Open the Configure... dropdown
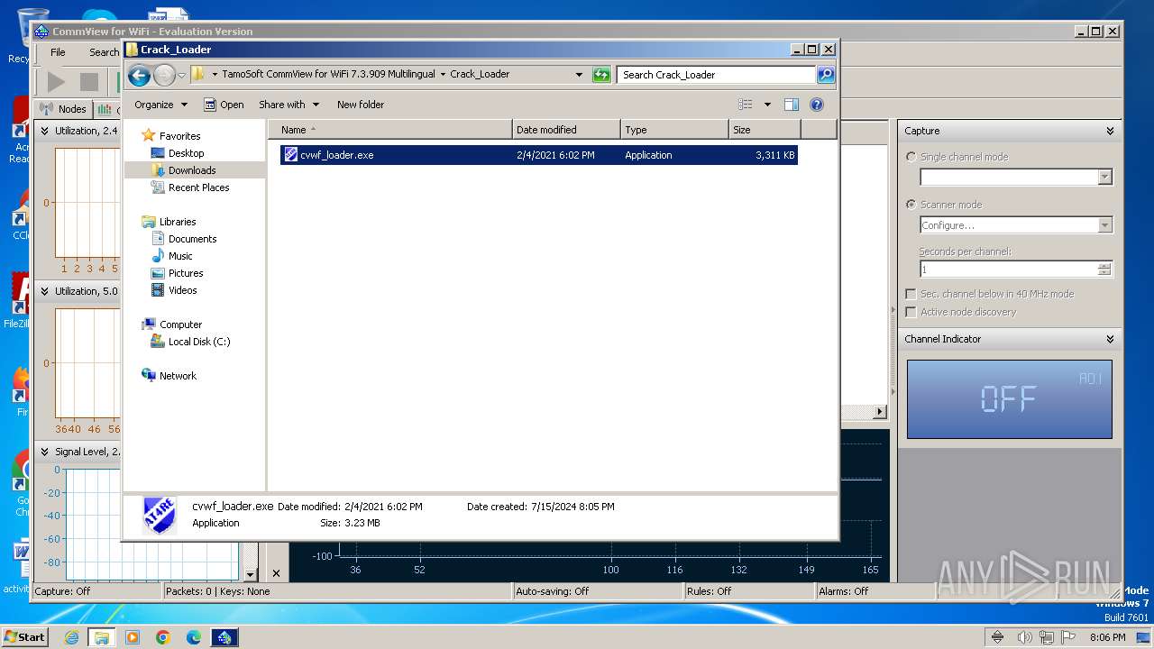Viewport: 1154px width, 649px height. click(x=1105, y=225)
